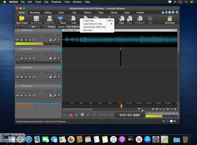197x145 pixels.
Task: Expand the Load Recent Clip submenu arrow
Action: [x=111, y=24]
